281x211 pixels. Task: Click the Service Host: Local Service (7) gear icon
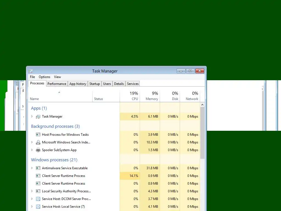38,207
